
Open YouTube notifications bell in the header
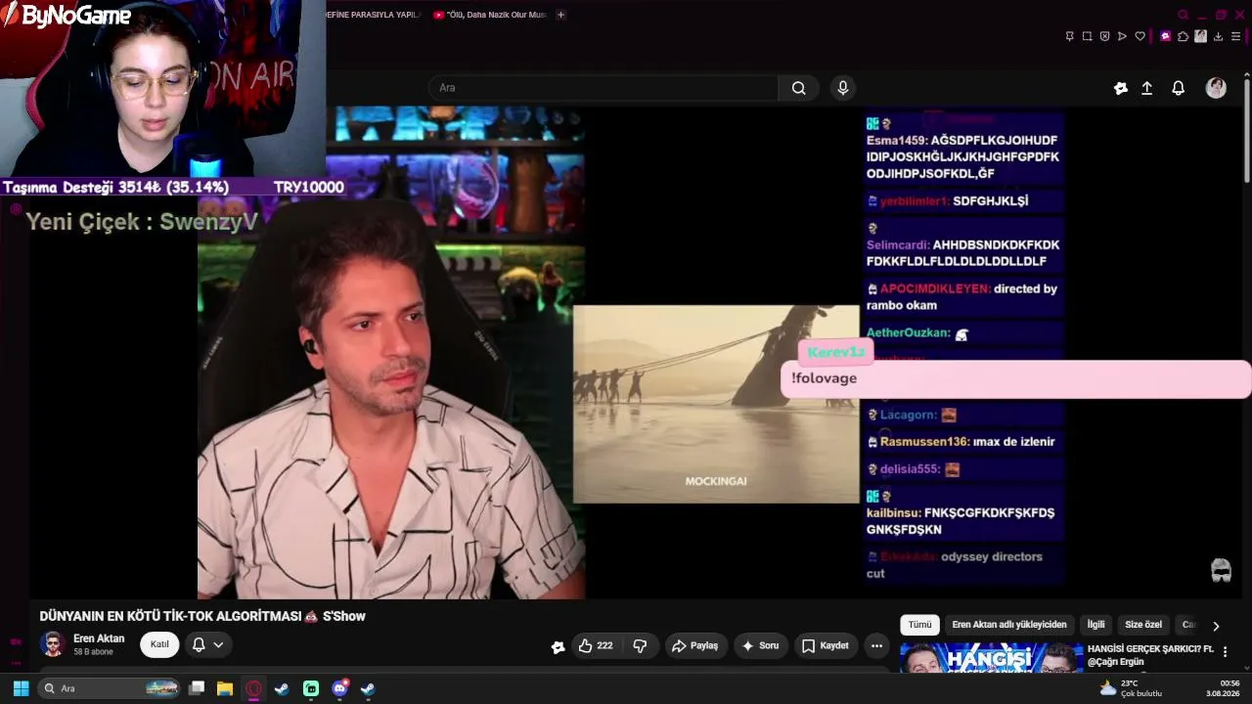coord(1179,88)
